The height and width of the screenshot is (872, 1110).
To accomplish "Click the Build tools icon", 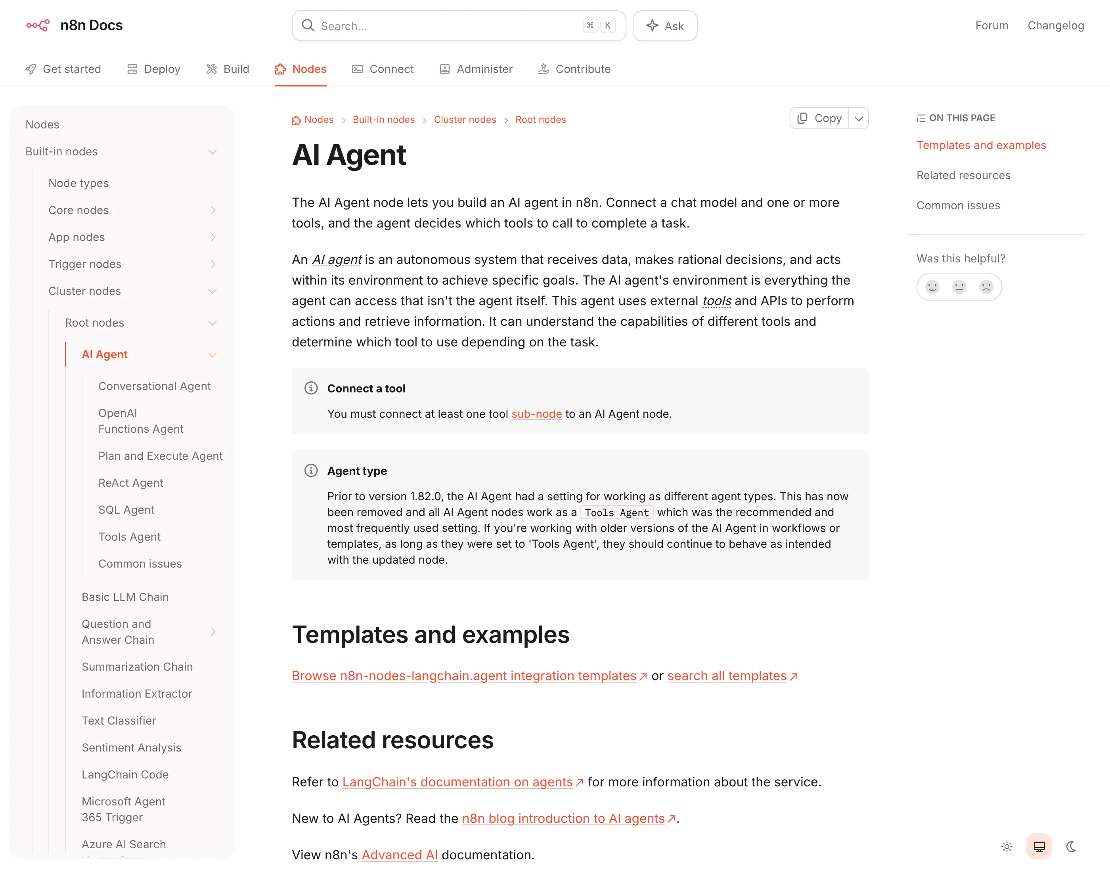I will 211,69.
